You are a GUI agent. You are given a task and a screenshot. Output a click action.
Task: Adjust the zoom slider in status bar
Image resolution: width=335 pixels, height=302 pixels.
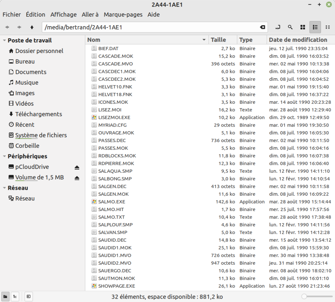click(317, 296)
